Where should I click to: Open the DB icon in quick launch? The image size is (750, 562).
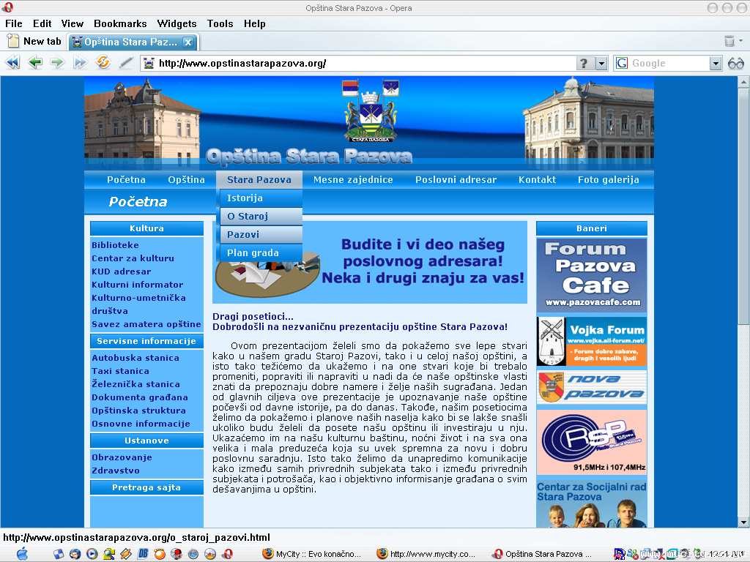point(143,554)
